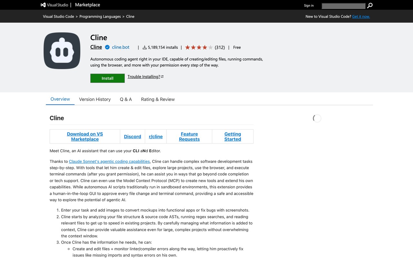Switch to Rating & Review tab
This screenshot has height=258, width=413.
158,99
